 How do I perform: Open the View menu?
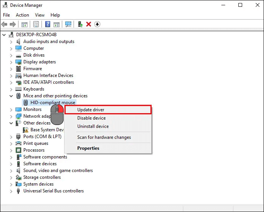[40, 15]
